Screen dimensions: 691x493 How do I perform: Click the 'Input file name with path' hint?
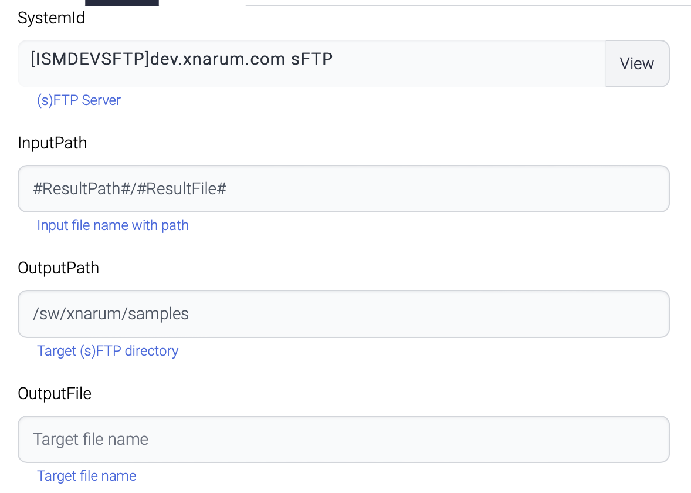(x=113, y=225)
